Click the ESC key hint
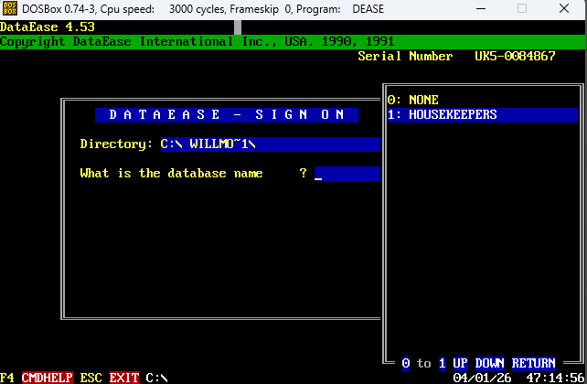The image size is (587, 384). click(x=91, y=378)
